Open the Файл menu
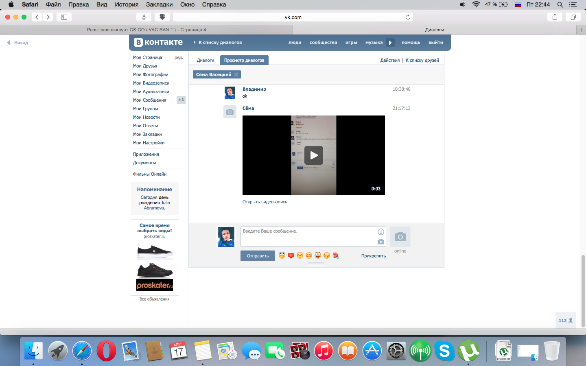 (53, 4)
